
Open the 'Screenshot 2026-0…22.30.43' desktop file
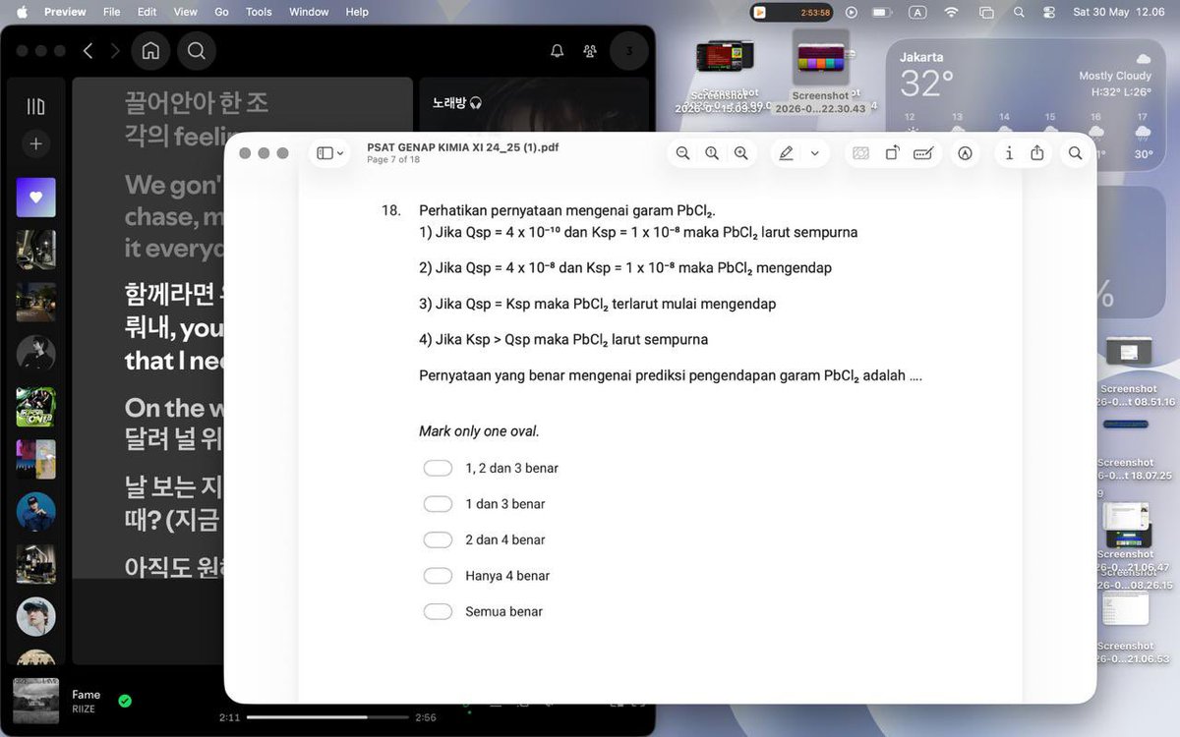[x=821, y=72]
